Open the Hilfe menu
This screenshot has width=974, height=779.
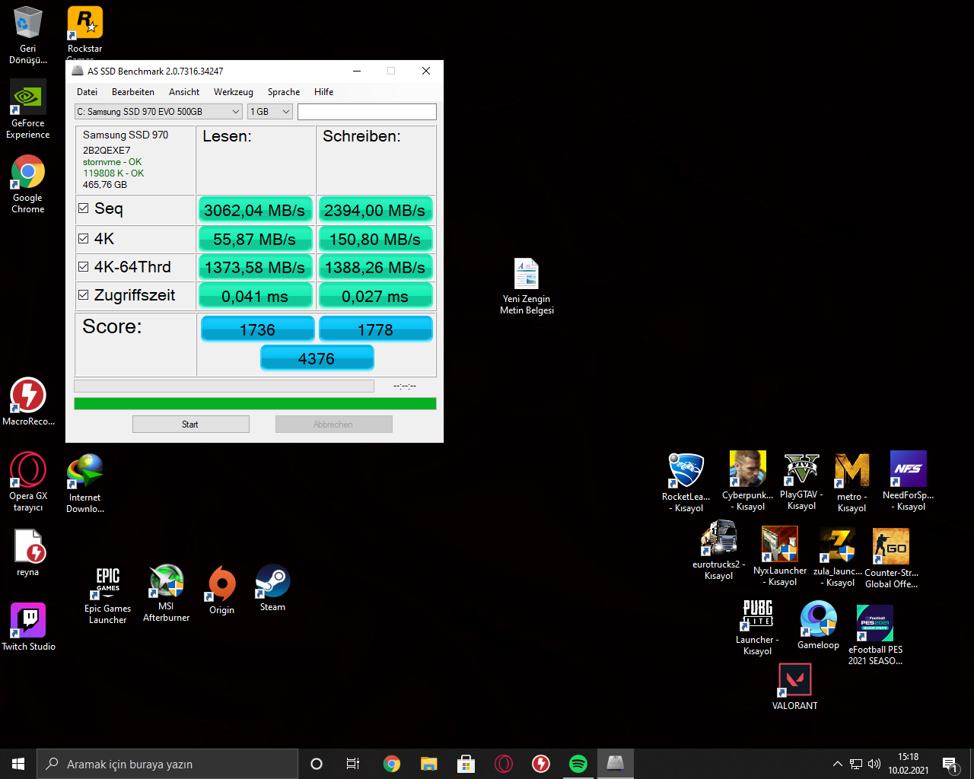click(x=324, y=92)
